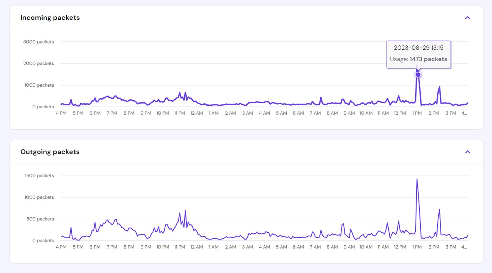Select the 4 PM tick on Incoming chart
The width and height of the screenshot is (492, 273).
click(x=61, y=113)
